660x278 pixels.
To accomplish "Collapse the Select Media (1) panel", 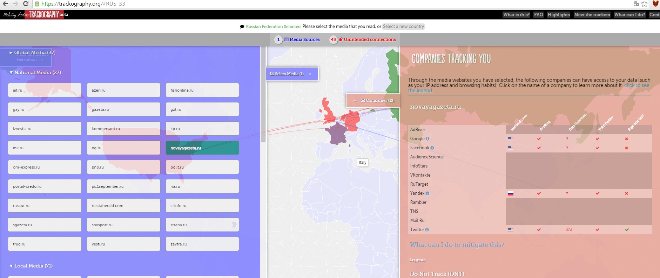I will click(x=292, y=74).
